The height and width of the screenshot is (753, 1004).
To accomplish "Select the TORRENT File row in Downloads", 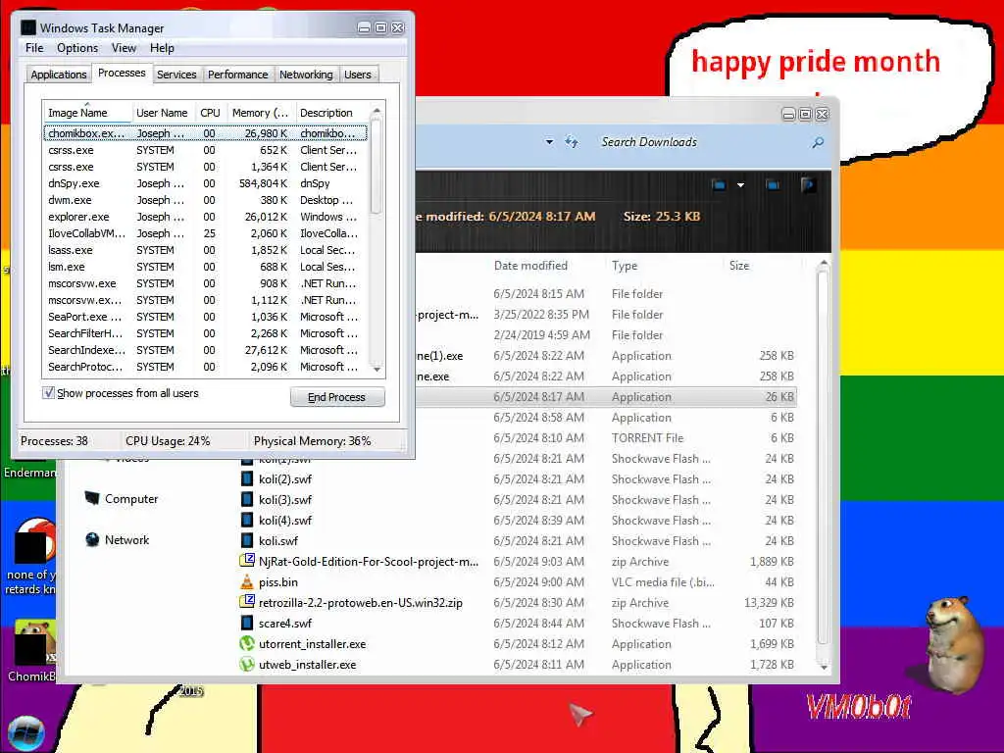I will (x=605, y=438).
